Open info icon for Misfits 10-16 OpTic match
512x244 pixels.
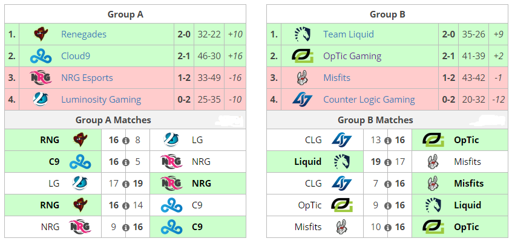pos(387,227)
